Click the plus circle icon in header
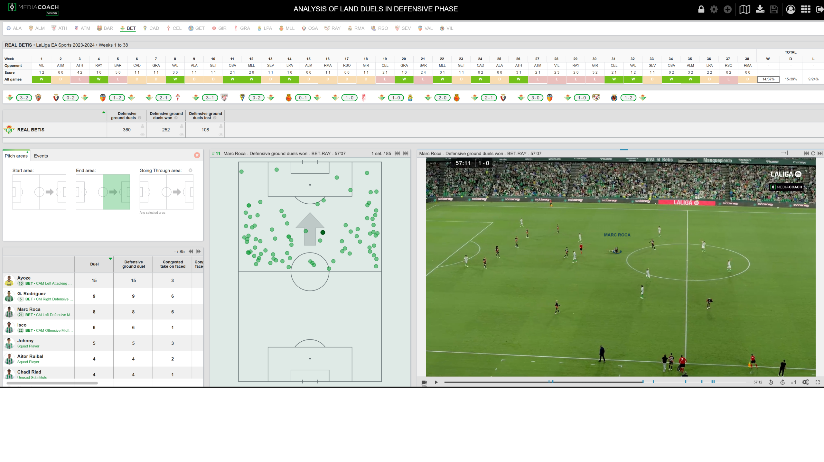Viewport: 824px width, 462px height. 727,9
